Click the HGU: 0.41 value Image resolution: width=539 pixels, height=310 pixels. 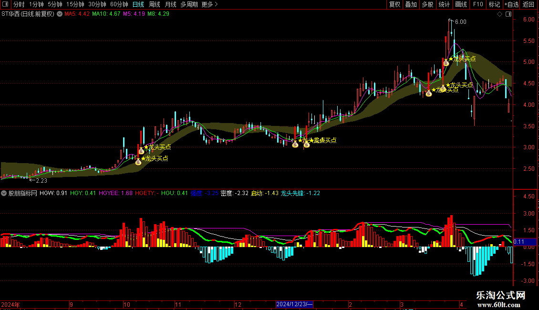coord(175,193)
